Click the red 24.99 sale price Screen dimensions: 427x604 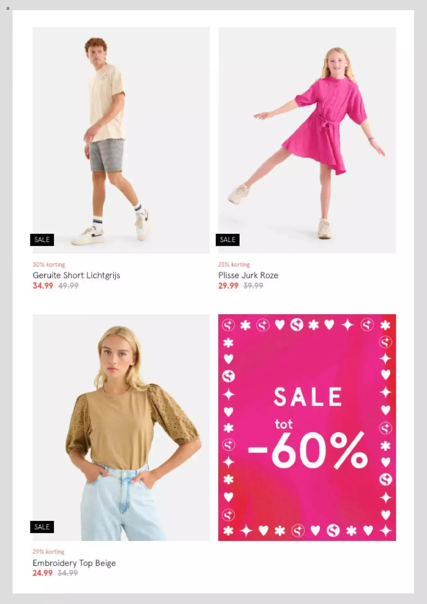tap(43, 573)
